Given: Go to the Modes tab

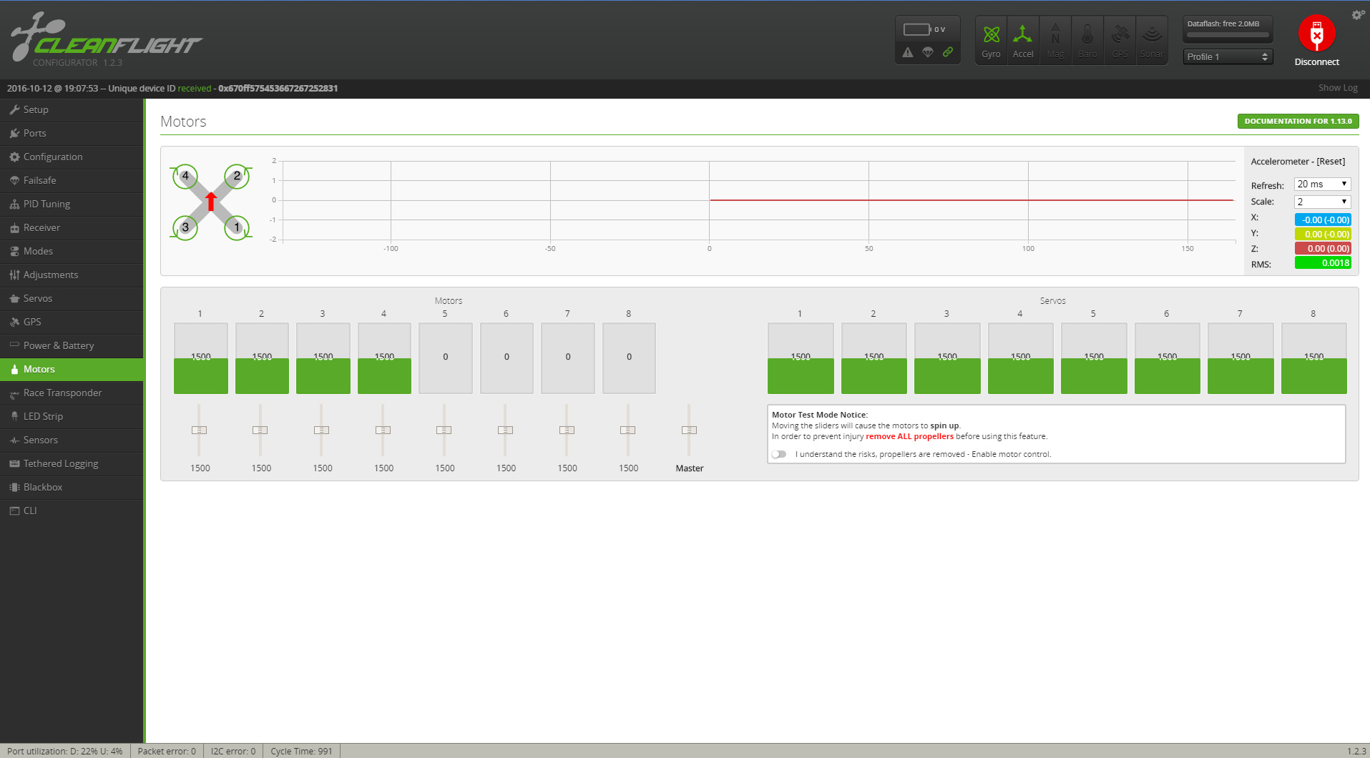Looking at the screenshot, I should tap(72, 251).
